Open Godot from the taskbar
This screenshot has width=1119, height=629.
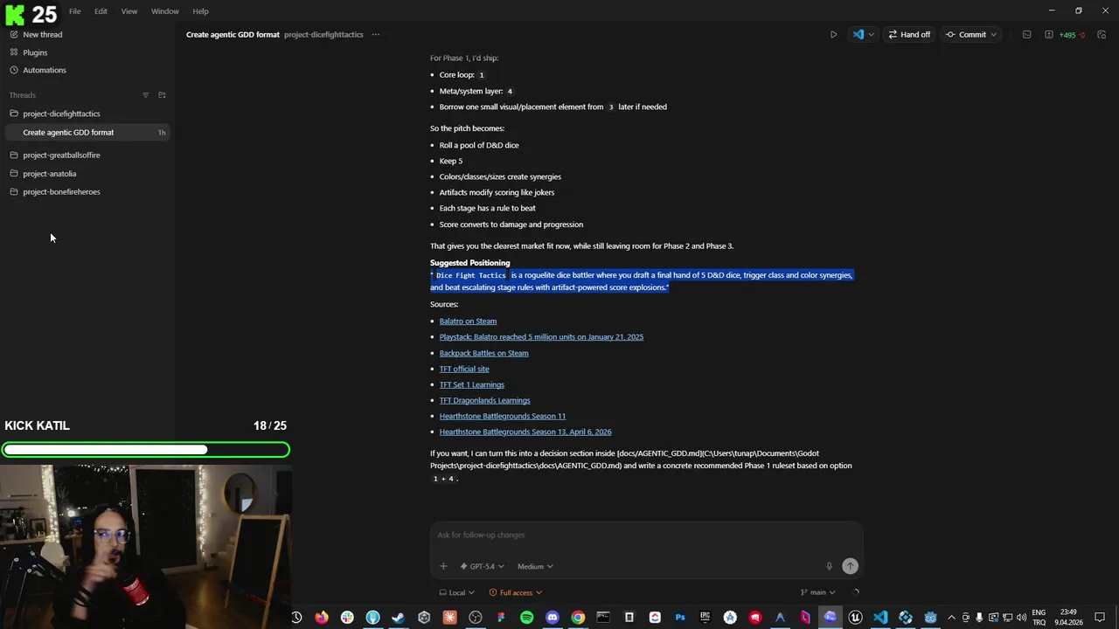pos(931,618)
